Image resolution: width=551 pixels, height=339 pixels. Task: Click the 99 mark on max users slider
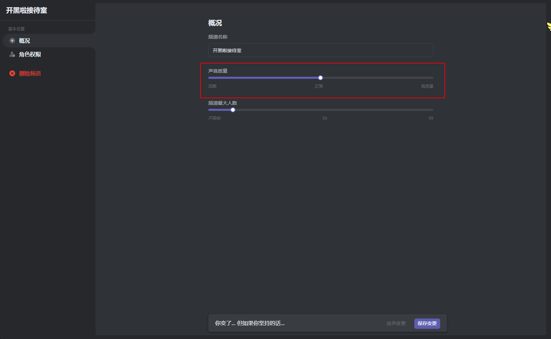(431, 118)
